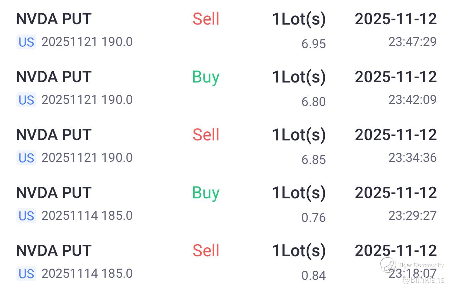This screenshot has height=290, width=453.
Task: Click the US market badge on the 23:29:27 order
Action: click(x=26, y=216)
